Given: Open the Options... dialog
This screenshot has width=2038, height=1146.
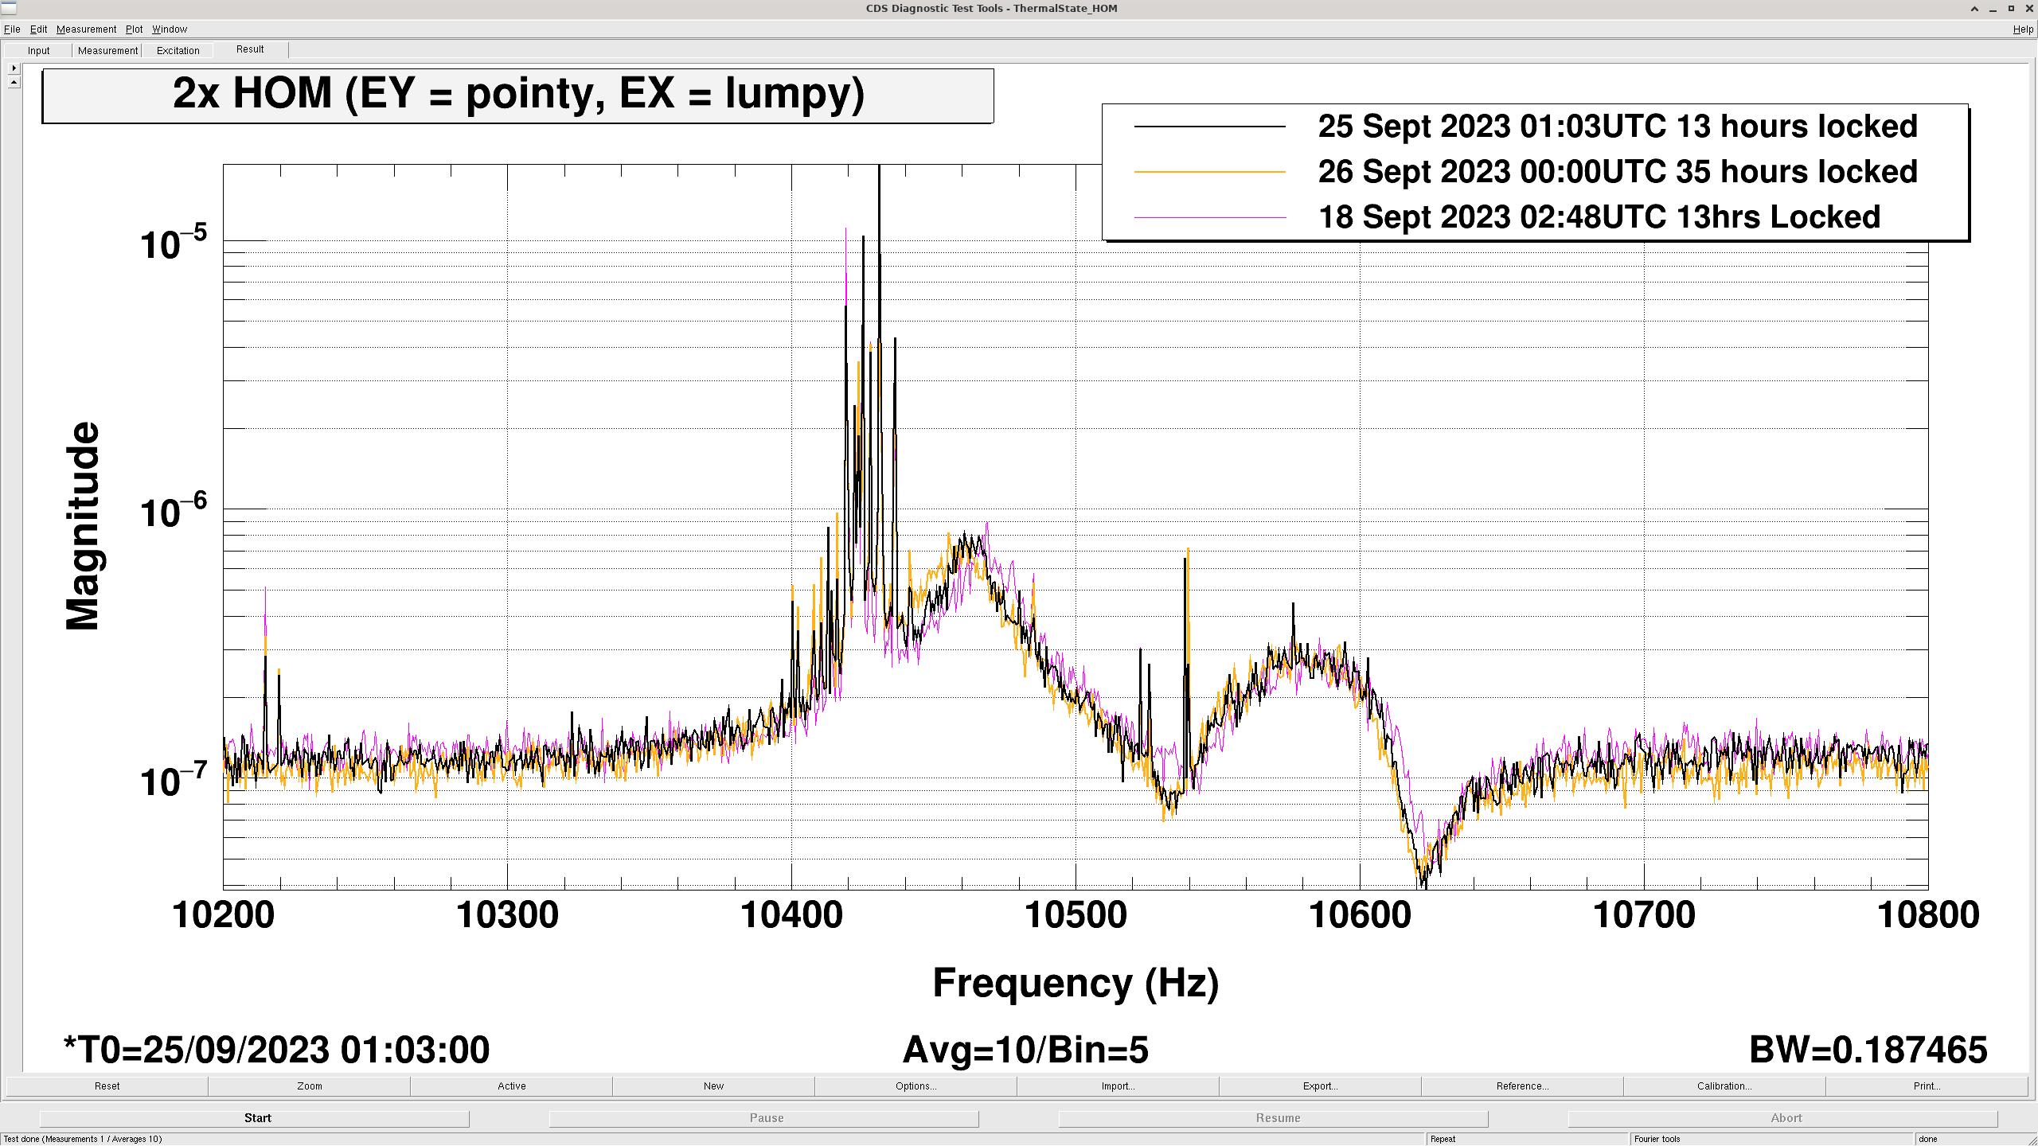Looking at the screenshot, I should (x=916, y=1086).
